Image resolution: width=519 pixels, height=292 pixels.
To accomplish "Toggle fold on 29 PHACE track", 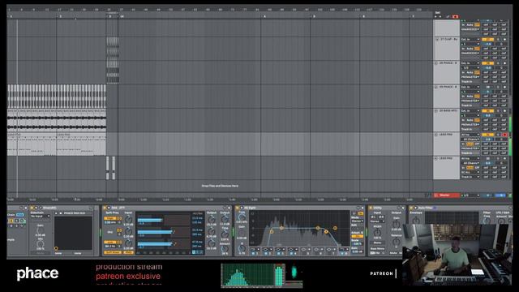I will click(x=436, y=87).
